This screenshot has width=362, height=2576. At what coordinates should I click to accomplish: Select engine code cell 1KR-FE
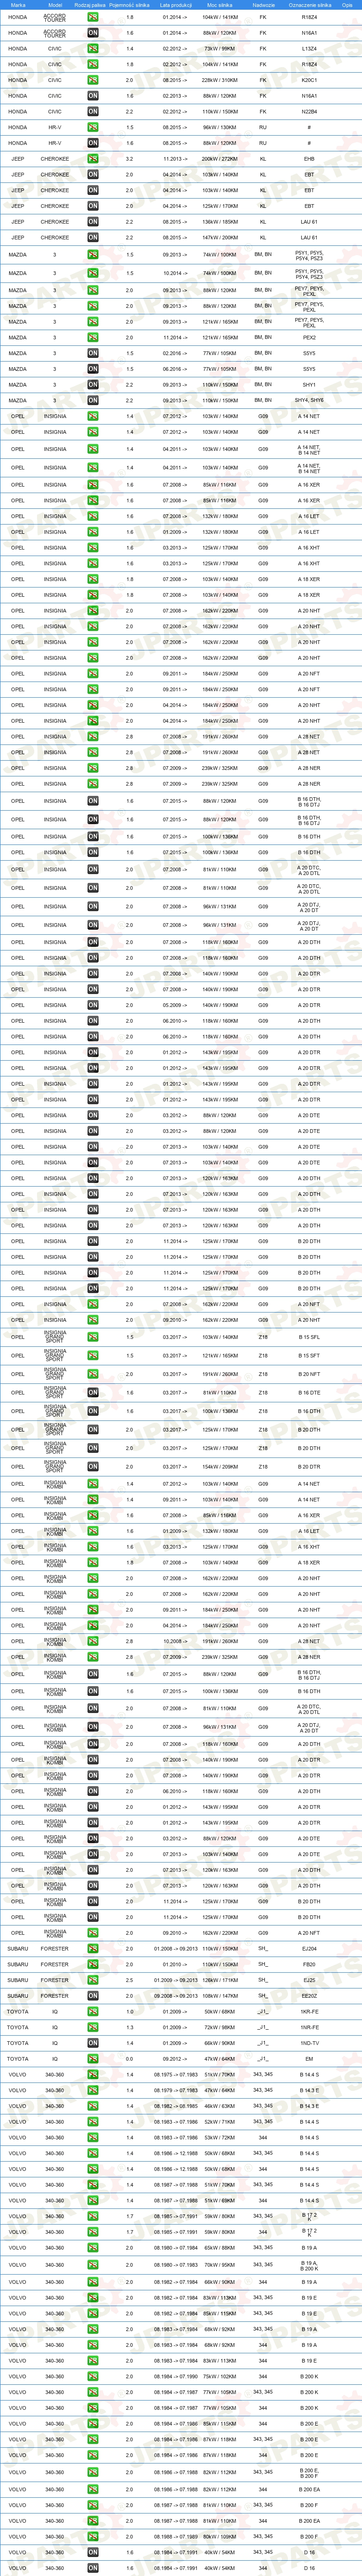309,2012
